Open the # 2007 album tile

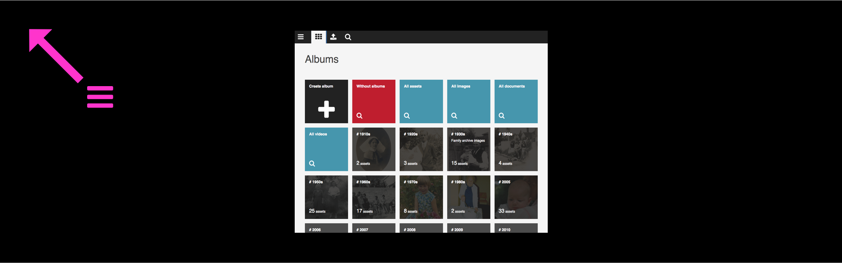coord(374,228)
